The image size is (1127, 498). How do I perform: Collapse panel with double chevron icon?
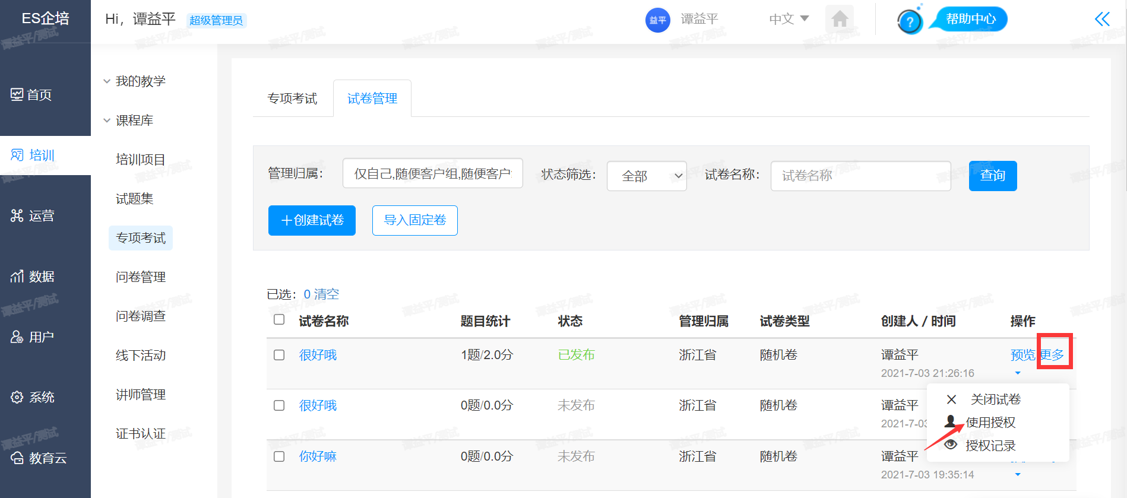coord(1102,19)
